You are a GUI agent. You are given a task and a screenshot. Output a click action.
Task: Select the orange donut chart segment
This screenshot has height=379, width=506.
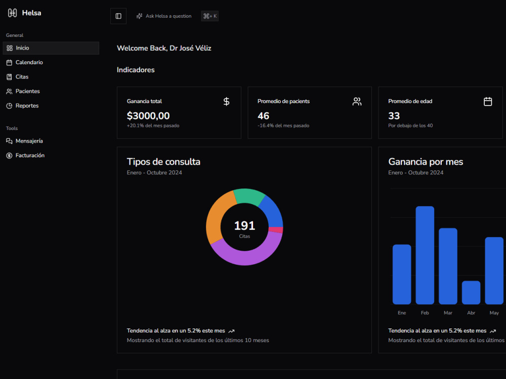pos(218,216)
